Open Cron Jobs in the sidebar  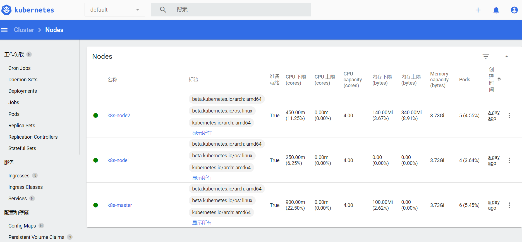point(20,68)
